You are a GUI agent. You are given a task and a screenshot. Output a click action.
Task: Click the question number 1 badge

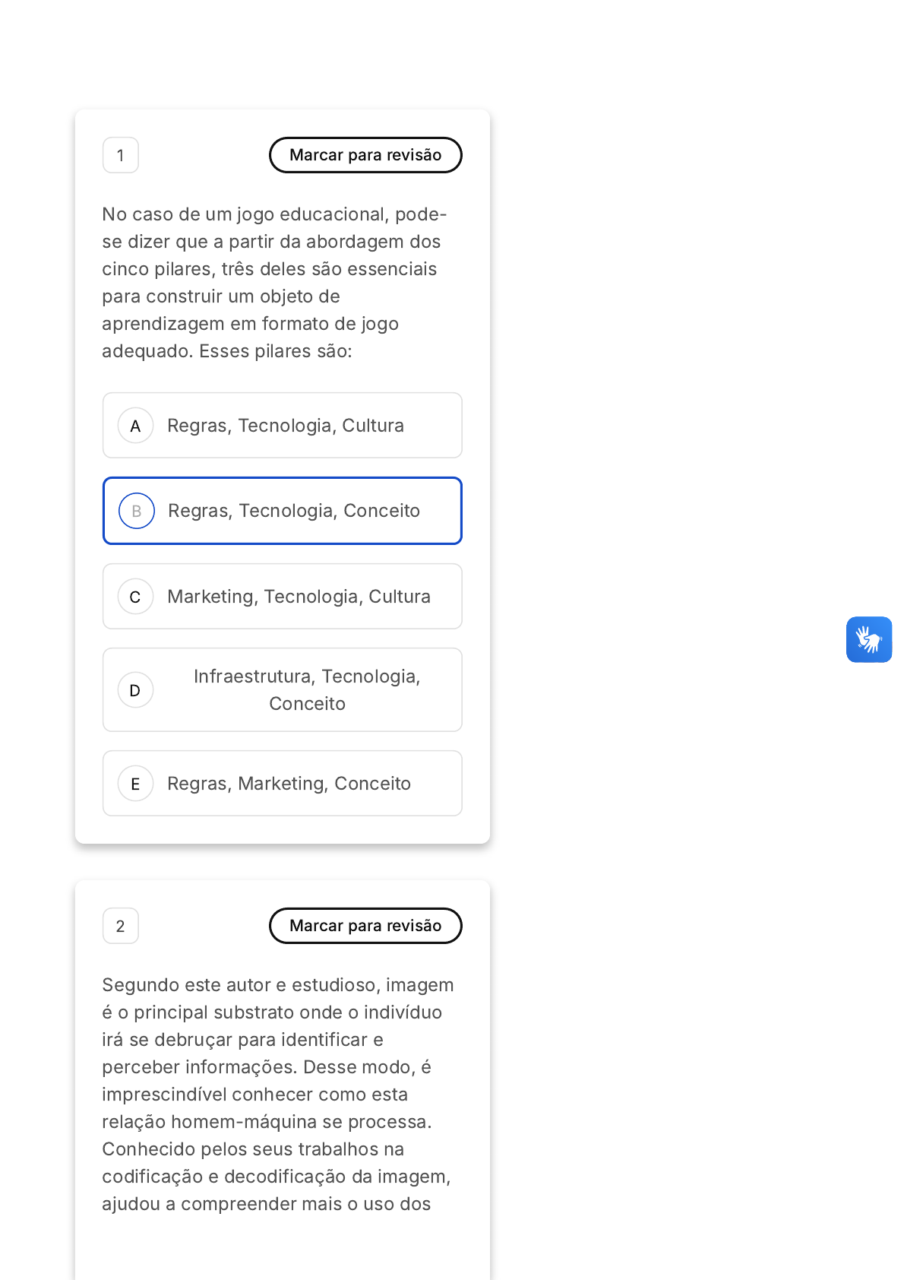point(121,155)
